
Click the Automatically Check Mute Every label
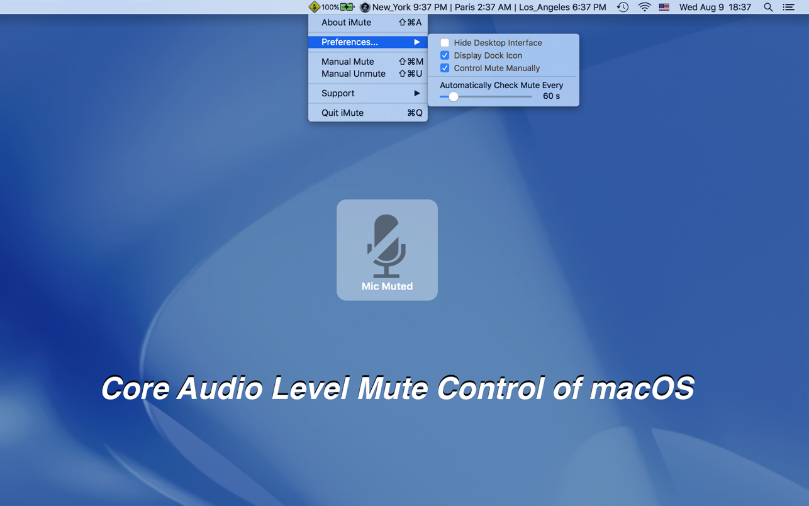[x=501, y=85]
